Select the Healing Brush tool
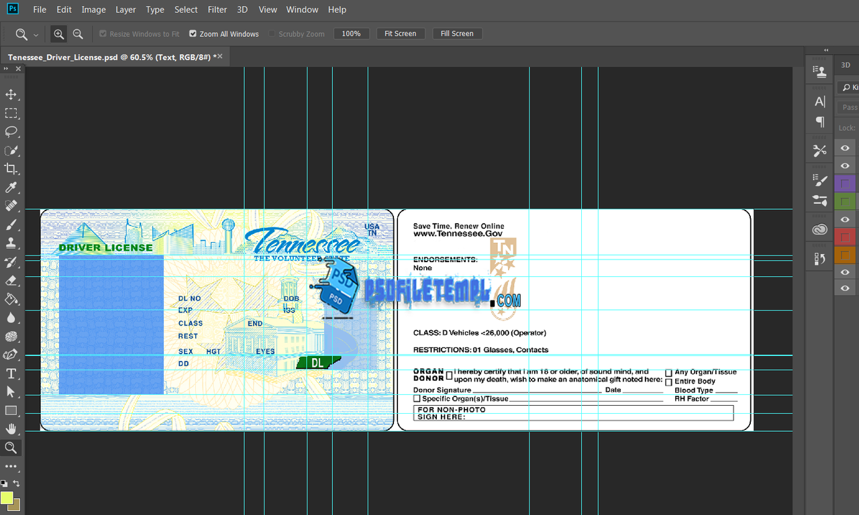This screenshot has width=859, height=515. pos(11,206)
